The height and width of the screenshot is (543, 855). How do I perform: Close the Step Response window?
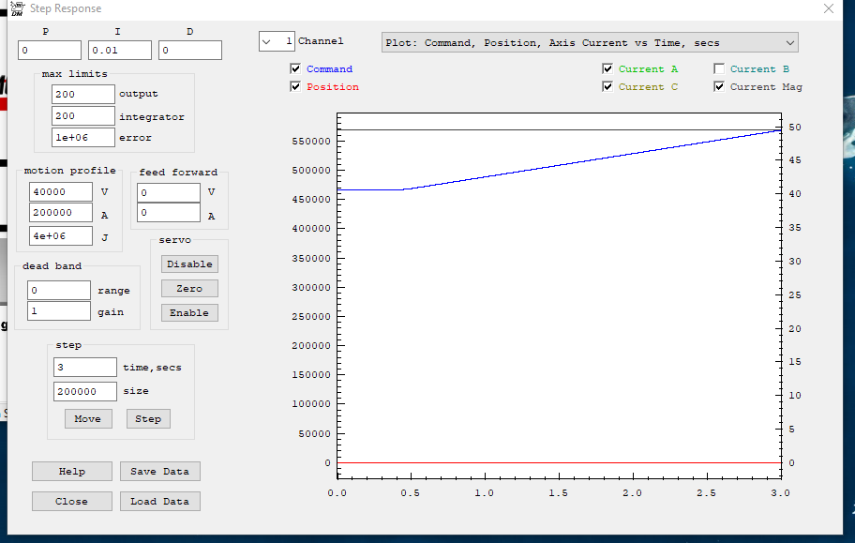828,8
